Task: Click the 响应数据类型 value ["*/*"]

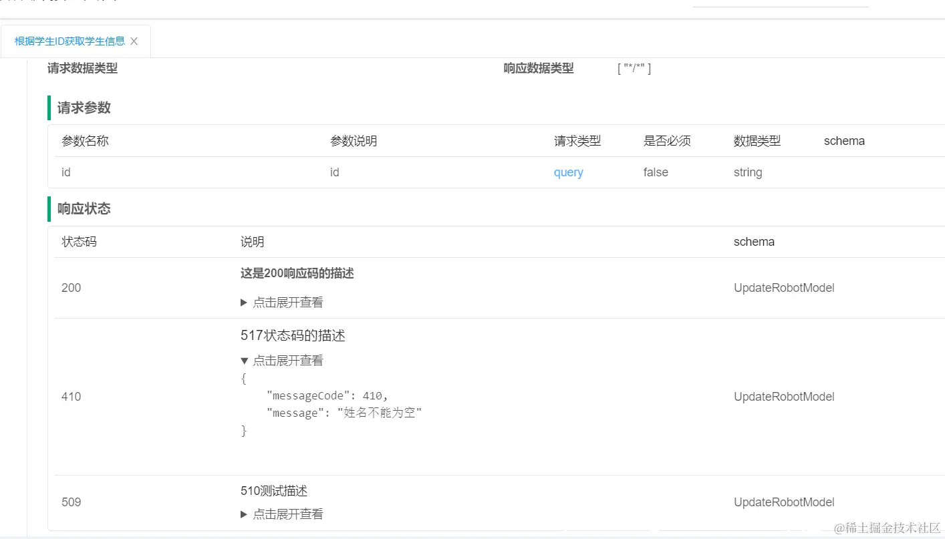Action: pyautogui.click(x=634, y=67)
